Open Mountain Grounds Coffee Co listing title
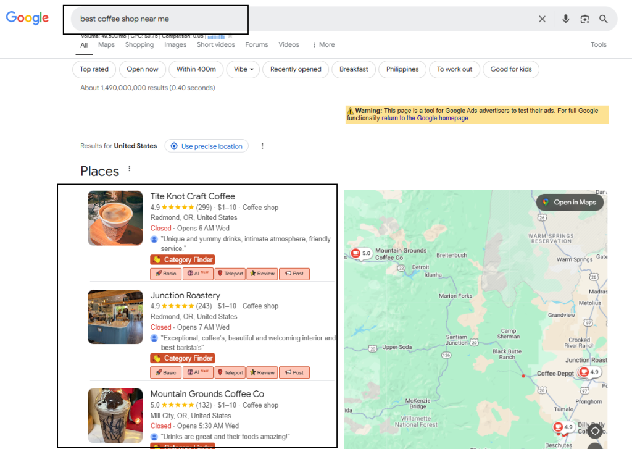 click(x=207, y=394)
